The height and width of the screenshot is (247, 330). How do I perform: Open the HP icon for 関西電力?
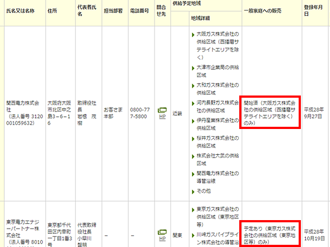pyautogui.click(x=162, y=113)
